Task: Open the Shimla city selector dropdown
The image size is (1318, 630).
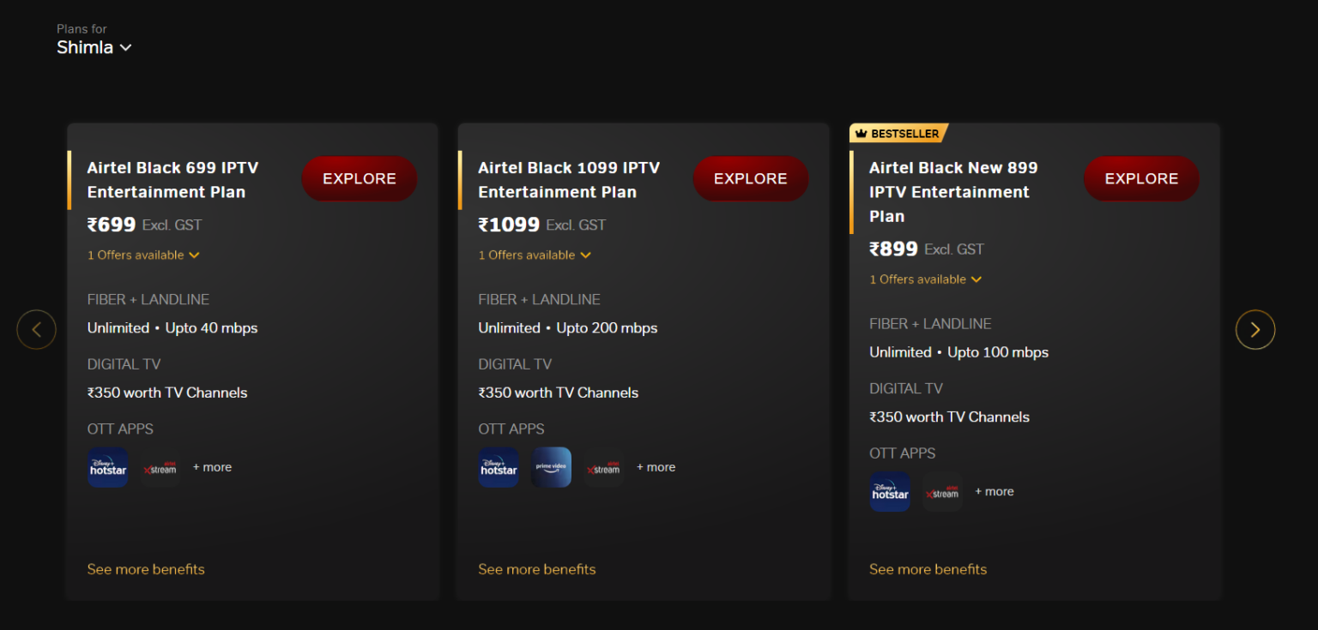Action: click(94, 47)
